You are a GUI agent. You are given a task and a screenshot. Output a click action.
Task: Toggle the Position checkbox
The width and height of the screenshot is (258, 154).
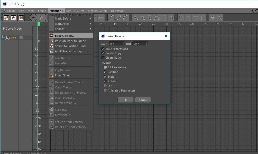[105, 72]
